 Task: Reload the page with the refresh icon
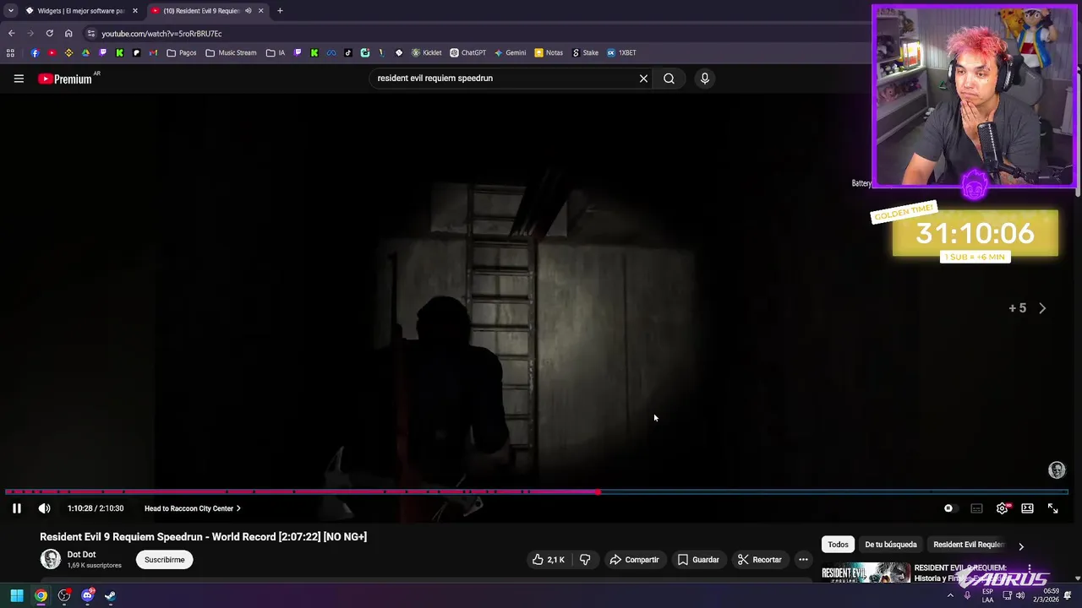point(50,34)
